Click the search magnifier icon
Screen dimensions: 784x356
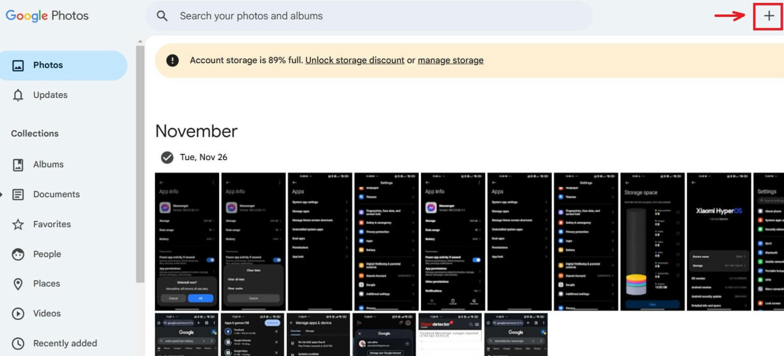coord(162,16)
